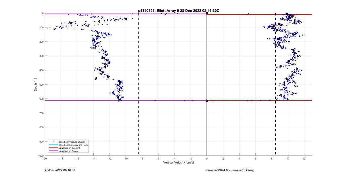
Task: Click the x-axis tick label '-10'
Action: (126, 158)
